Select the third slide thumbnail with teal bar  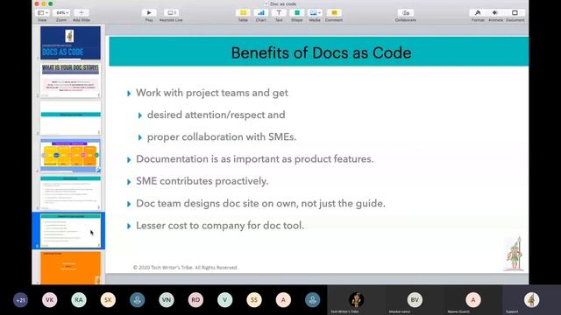pyautogui.click(x=70, y=118)
